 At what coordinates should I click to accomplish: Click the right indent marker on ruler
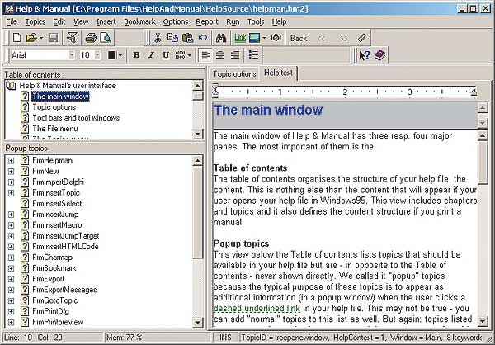pyautogui.click(x=474, y=92)
